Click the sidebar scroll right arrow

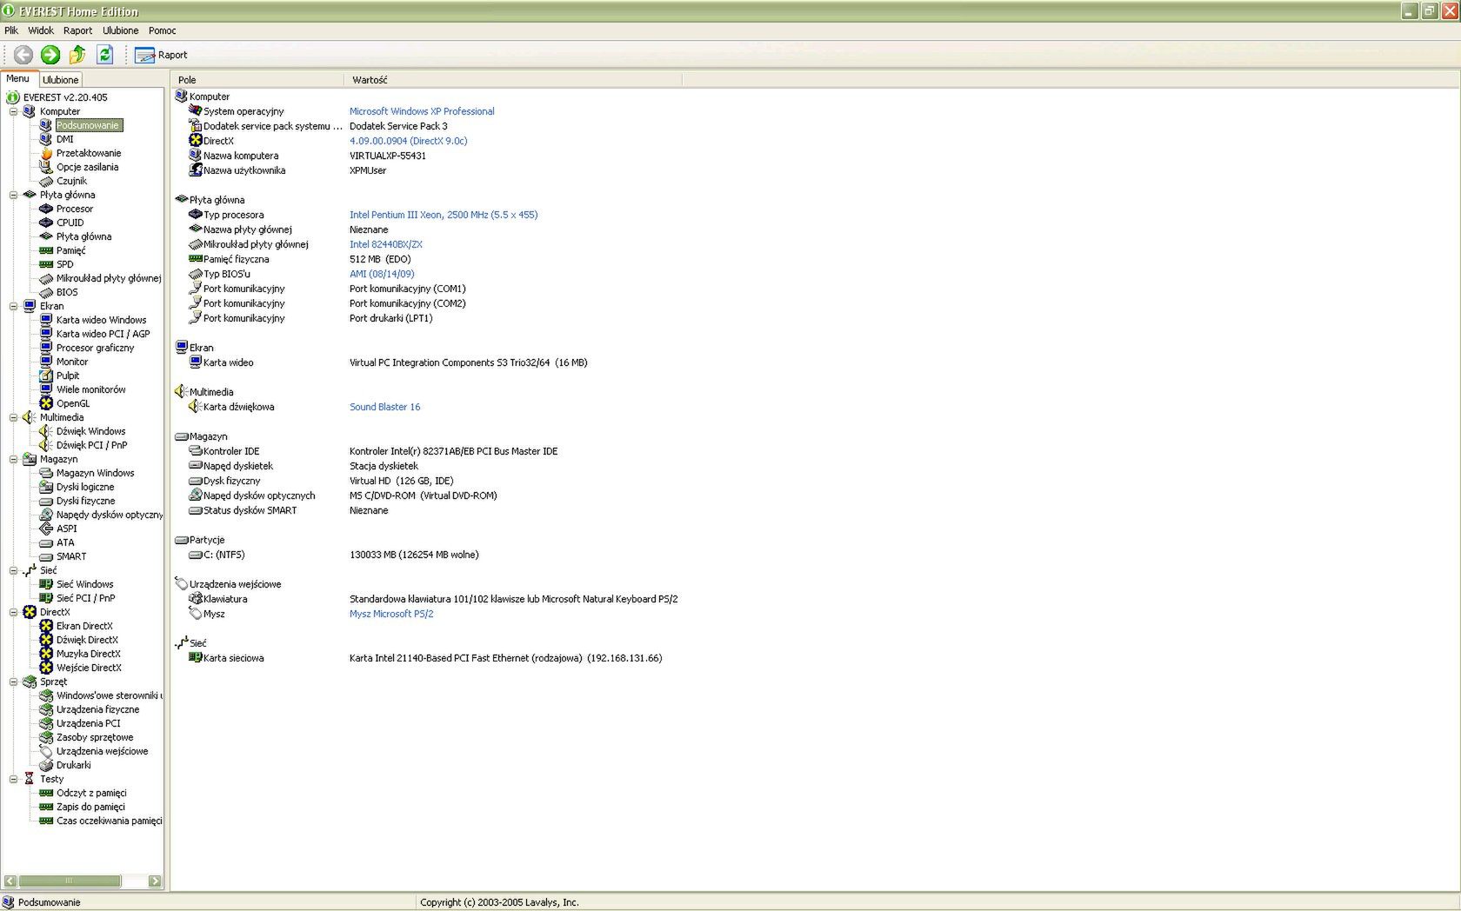(x=155, y=881)
